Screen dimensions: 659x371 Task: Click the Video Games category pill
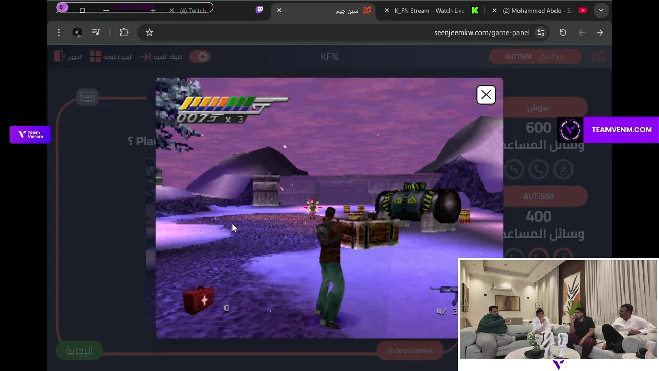tap(410, 351)
